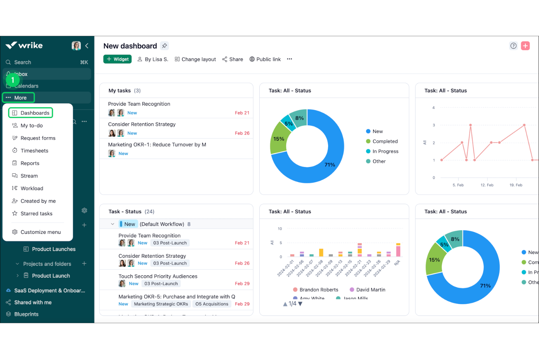The image size is (539, 359).
Task: Click the plus next to Projects and folders
Action: [84, 263]
